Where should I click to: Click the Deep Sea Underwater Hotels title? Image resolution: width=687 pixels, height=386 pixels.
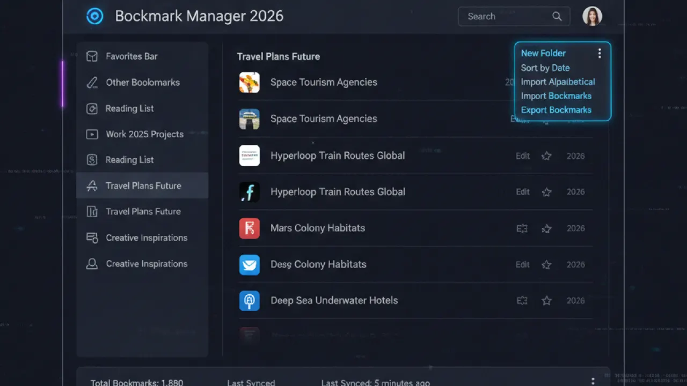[x=334, y=301]
